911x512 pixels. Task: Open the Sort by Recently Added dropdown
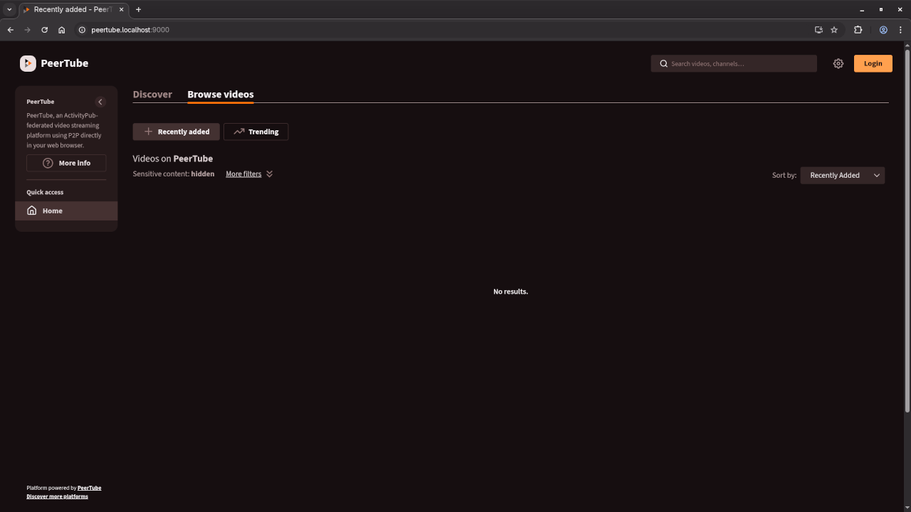843,175
